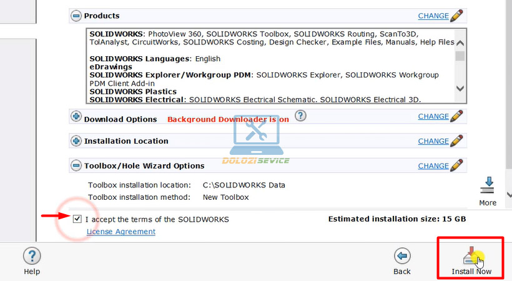Click CHANGE link for Products
This screenshot has height=281, width=512.
click(433, 16)
